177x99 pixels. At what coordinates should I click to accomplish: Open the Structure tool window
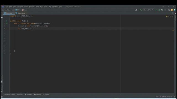[x=2, y=88]
